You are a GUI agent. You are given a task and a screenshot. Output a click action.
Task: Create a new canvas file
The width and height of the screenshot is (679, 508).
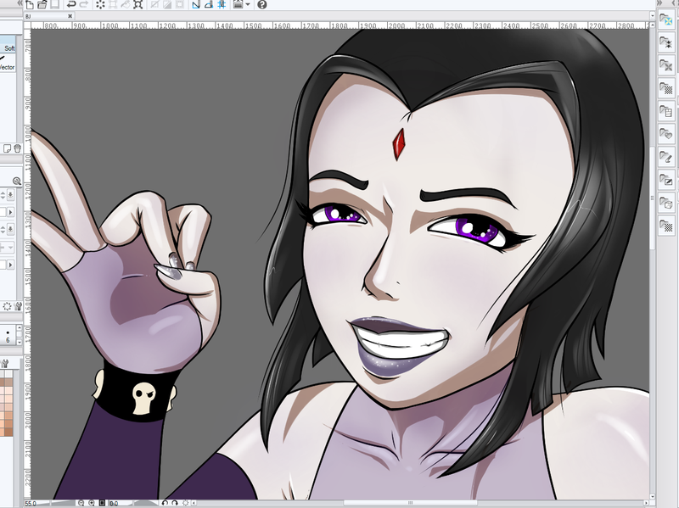[x=30, y=5]
